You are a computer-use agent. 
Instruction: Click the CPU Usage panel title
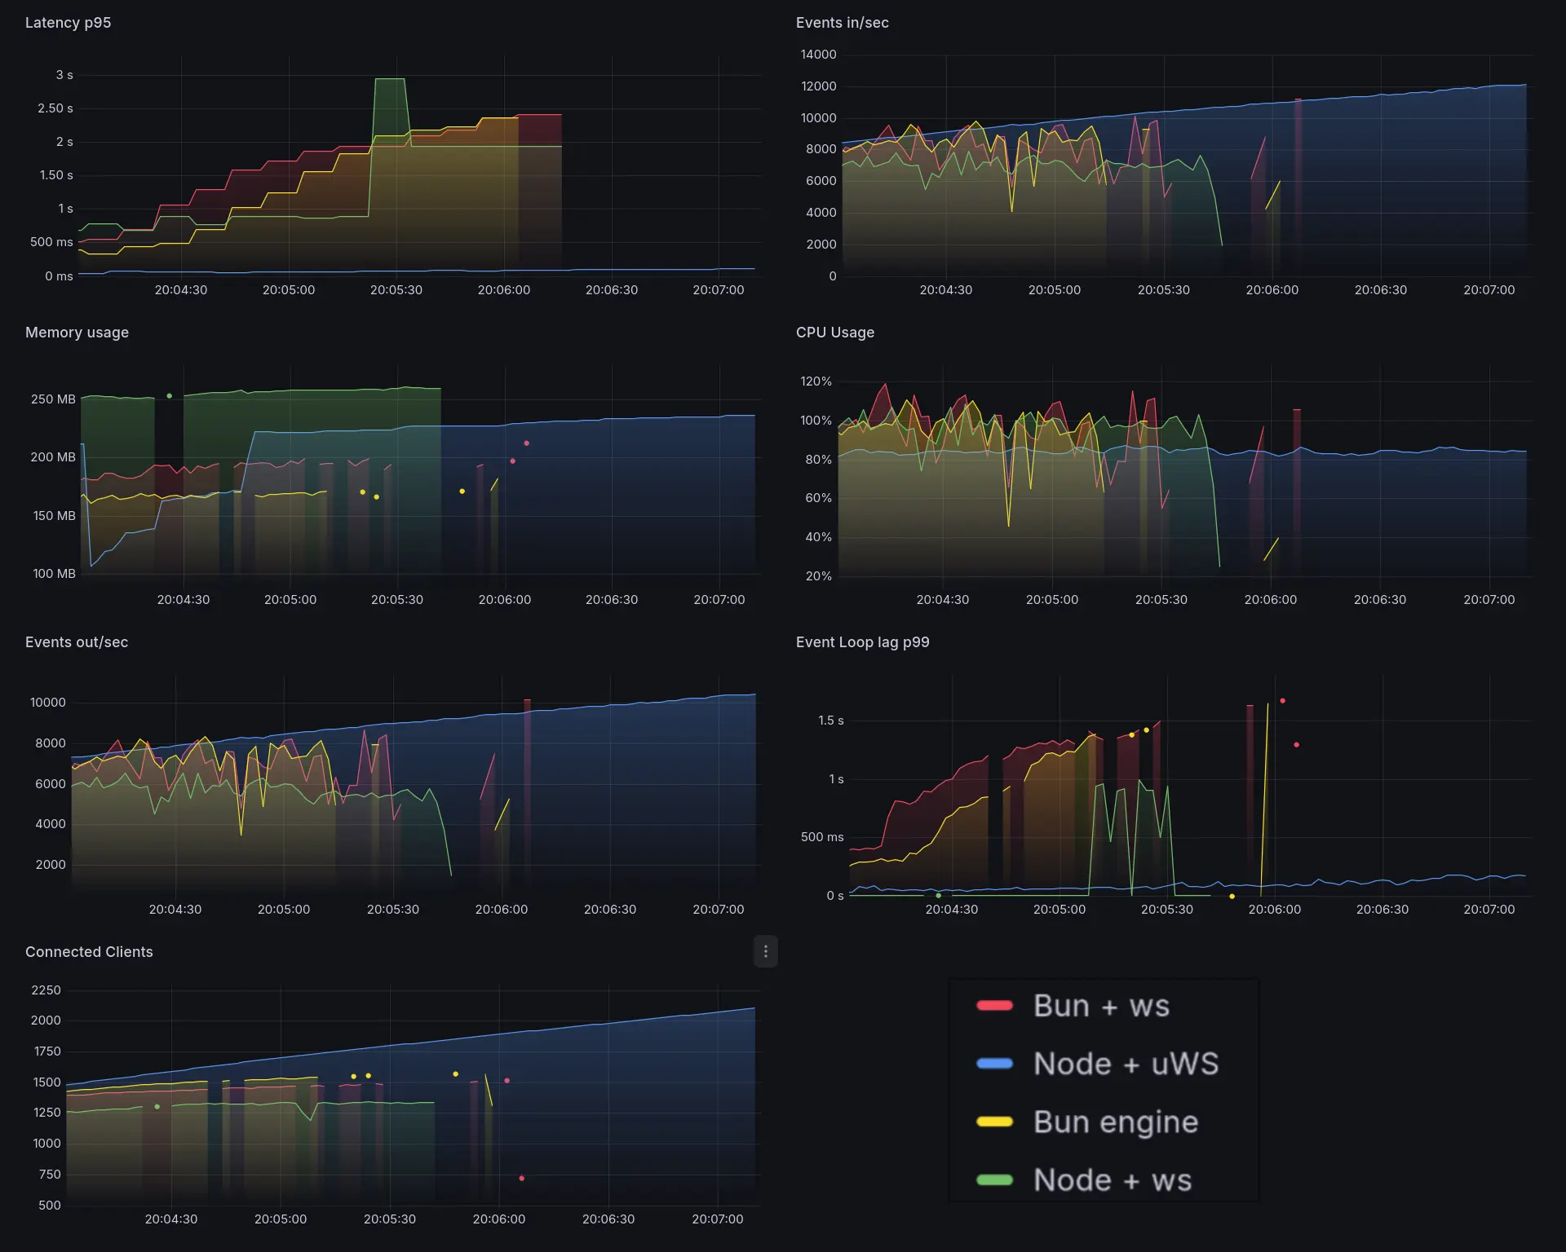(x=834, y=333)
